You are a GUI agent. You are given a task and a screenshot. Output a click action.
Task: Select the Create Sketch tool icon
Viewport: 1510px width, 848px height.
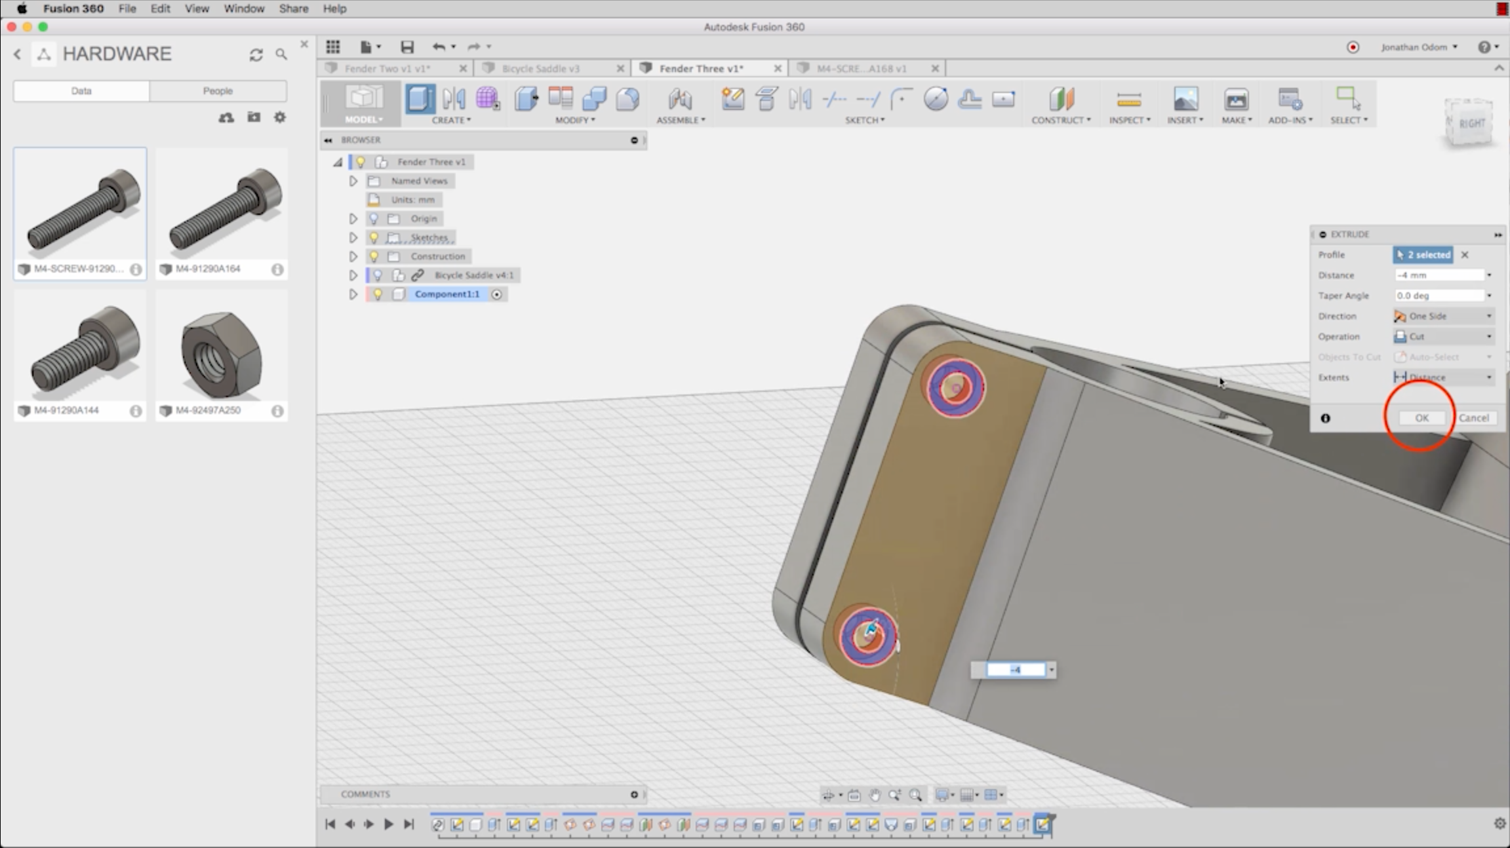coord(732,100)
